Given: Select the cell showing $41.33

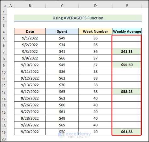Looking at the screenshot, I should (127, 51).
